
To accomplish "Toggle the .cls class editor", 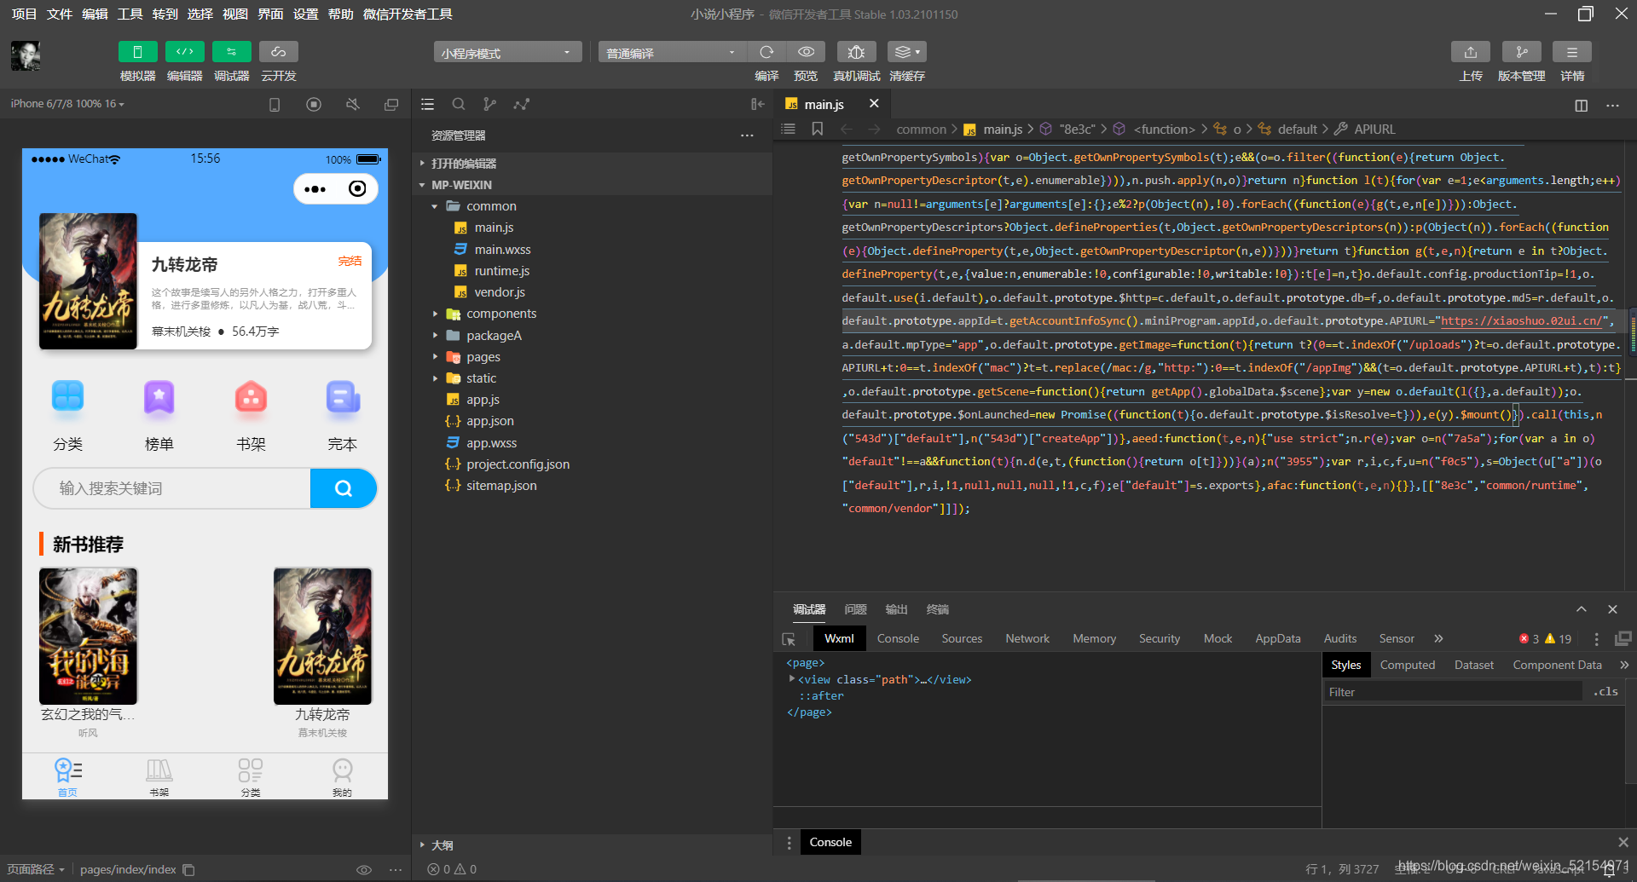I will (x=1605, y=691).
